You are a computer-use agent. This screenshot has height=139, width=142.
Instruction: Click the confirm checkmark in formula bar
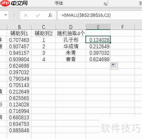tap(38, 15)
